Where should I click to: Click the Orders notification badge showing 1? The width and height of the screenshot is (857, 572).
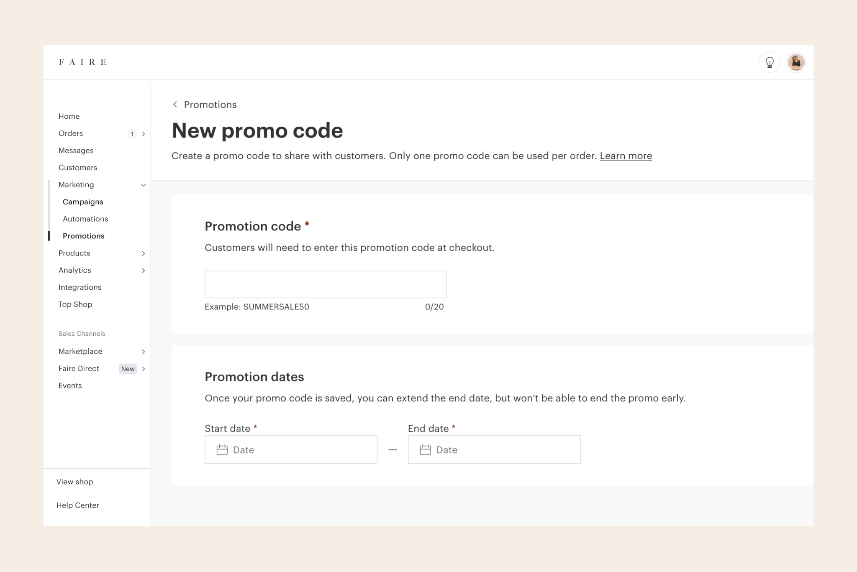tap(132, 133)
